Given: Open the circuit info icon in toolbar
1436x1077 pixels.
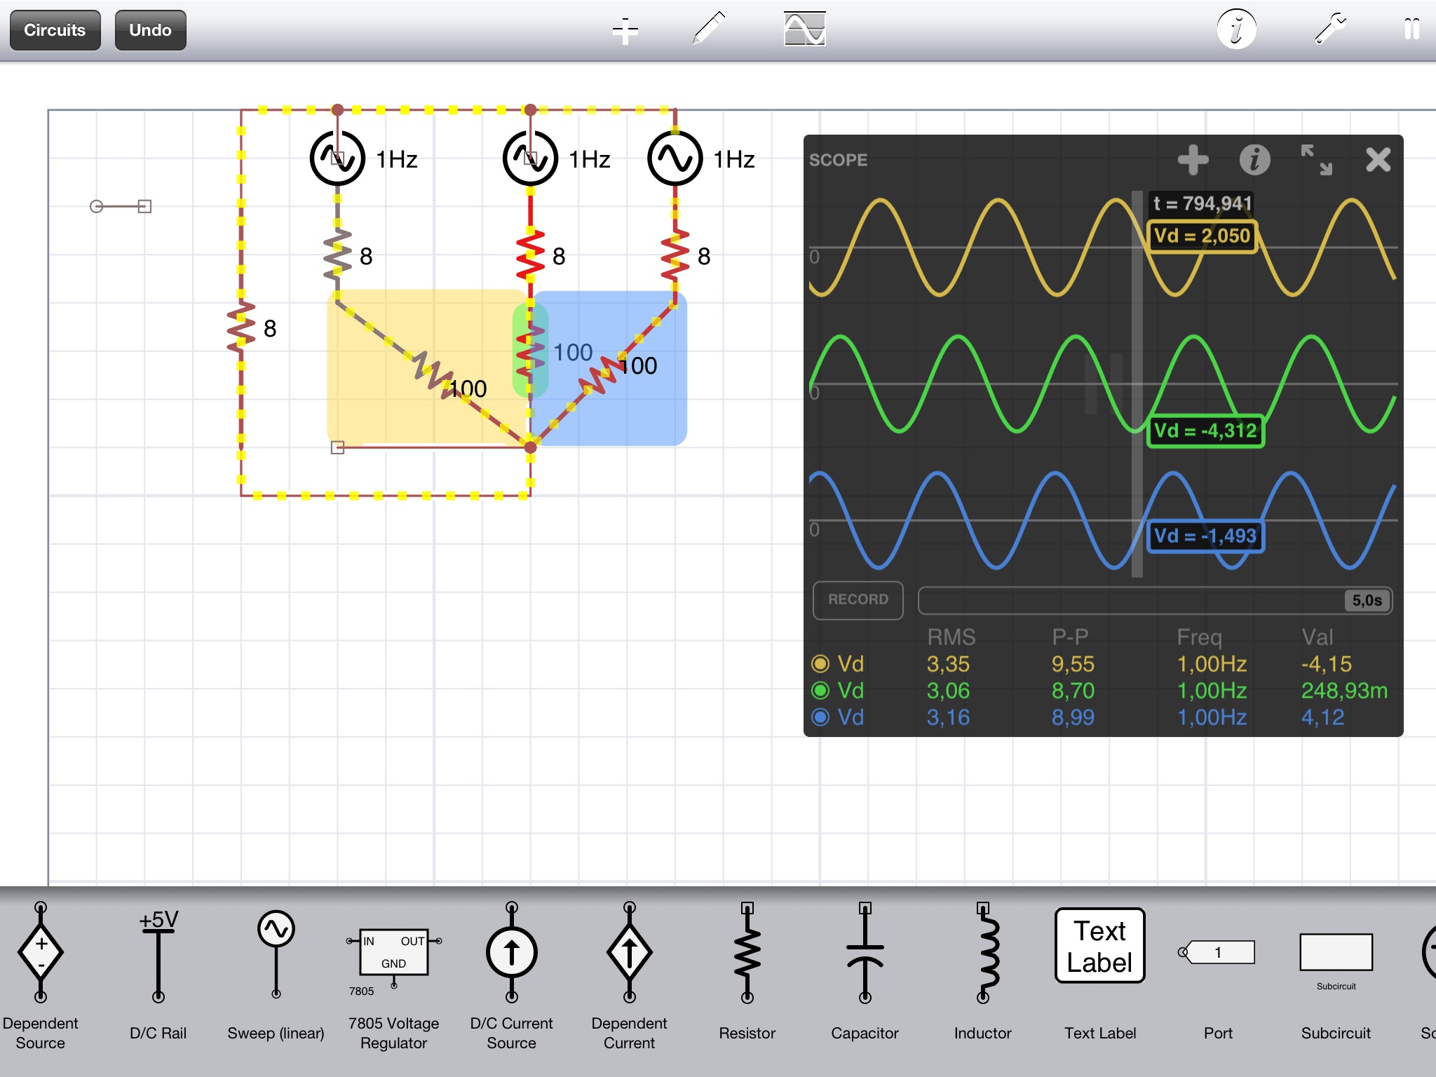Looking at the screenshot, I should pos(1236,29).
